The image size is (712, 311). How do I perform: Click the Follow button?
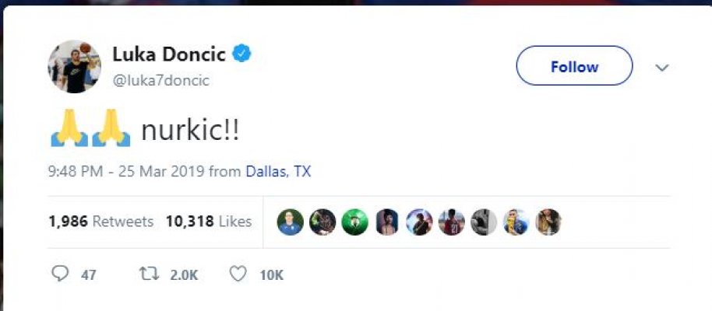(574, 66)
